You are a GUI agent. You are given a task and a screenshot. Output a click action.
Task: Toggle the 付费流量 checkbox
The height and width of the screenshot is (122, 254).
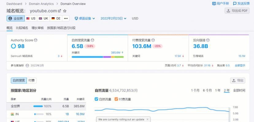[116, 99]
